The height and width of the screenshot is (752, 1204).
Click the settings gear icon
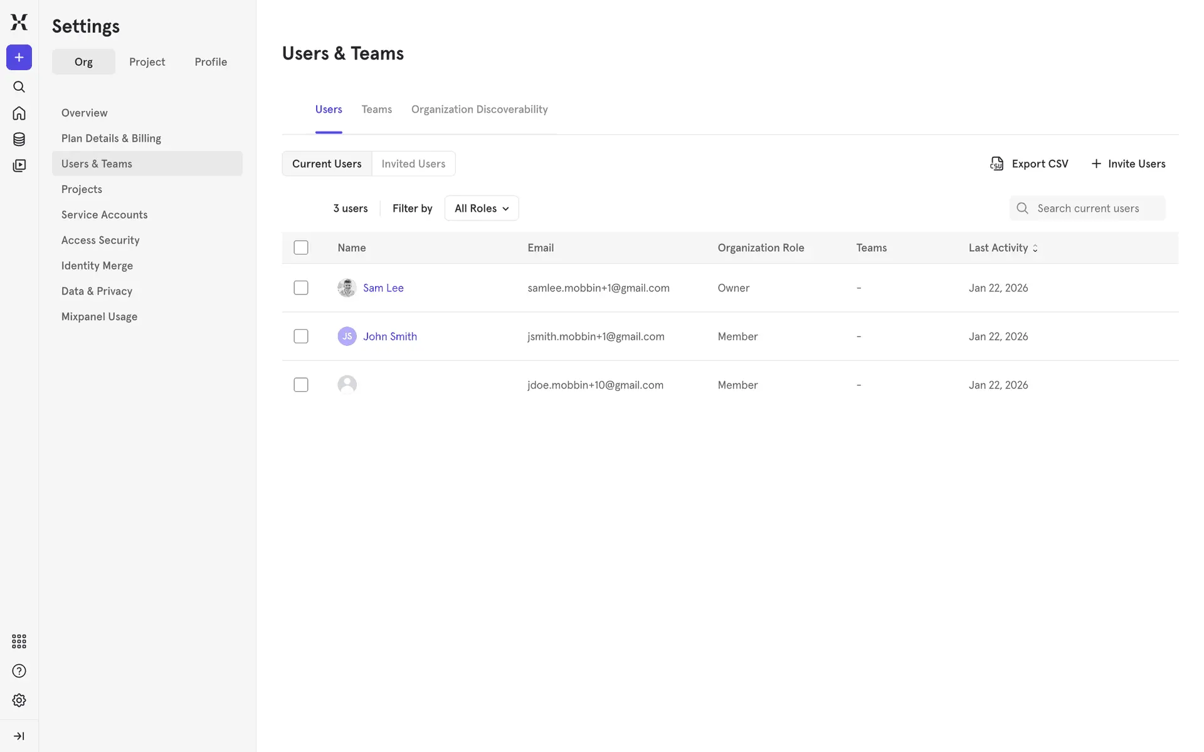(x=19, y=700)
